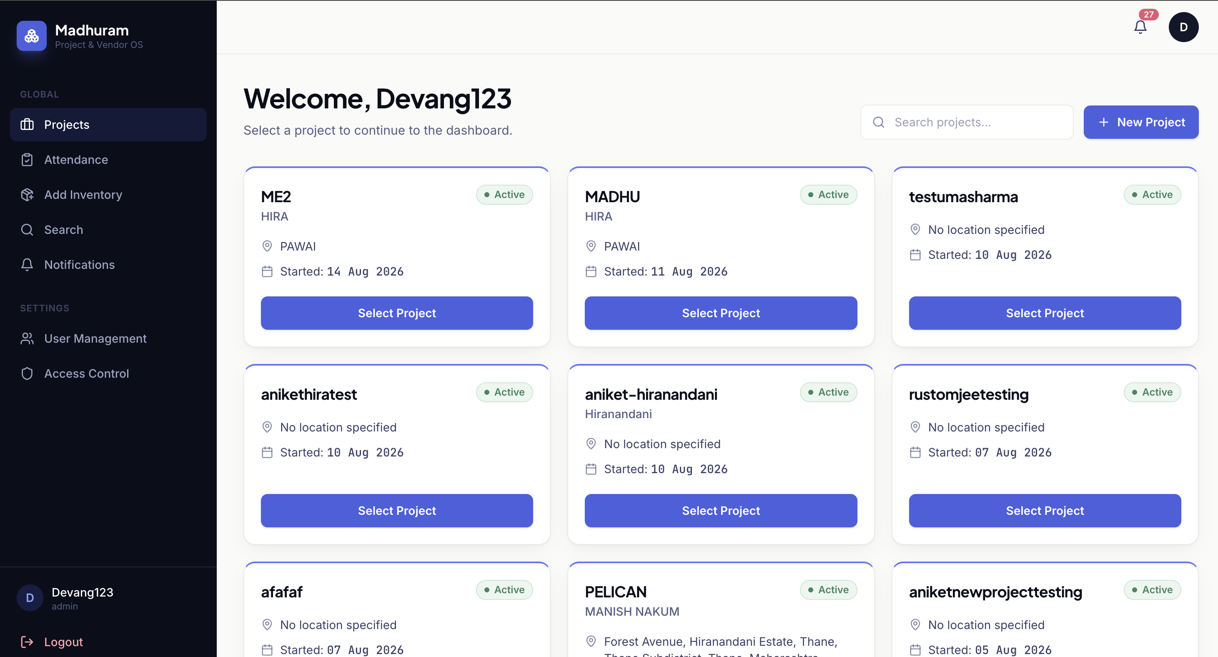The height and width of the screenshot is (657, 1218).
Task: Click the Projects briefcase icon in the sidebar
Action: pyautogui.click(x=28, y=124)
